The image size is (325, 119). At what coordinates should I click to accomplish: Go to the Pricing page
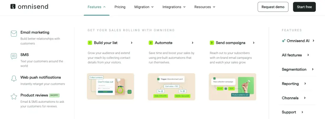coord(120,7)
